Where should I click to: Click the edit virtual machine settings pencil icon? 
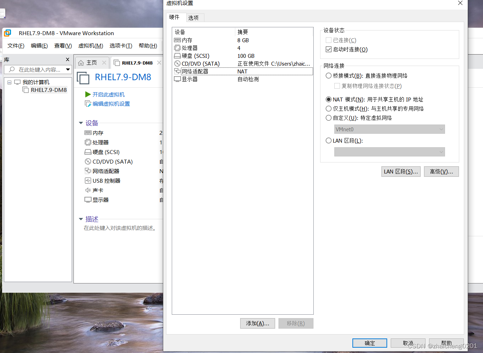click(88, 104)
